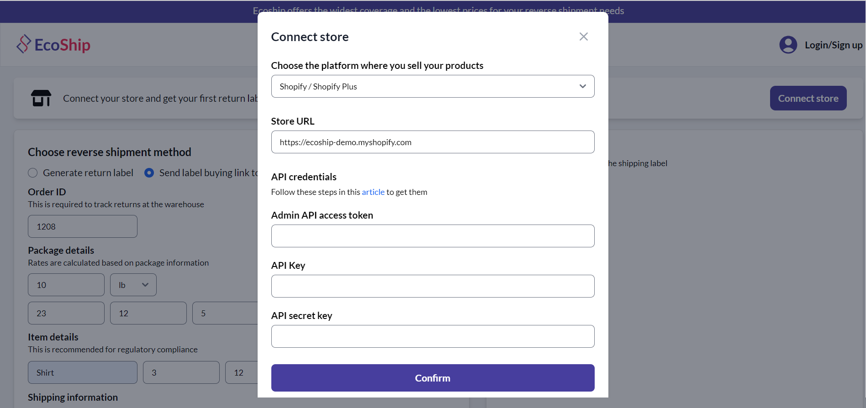Click the store shop icon

(x=41, y=98)
